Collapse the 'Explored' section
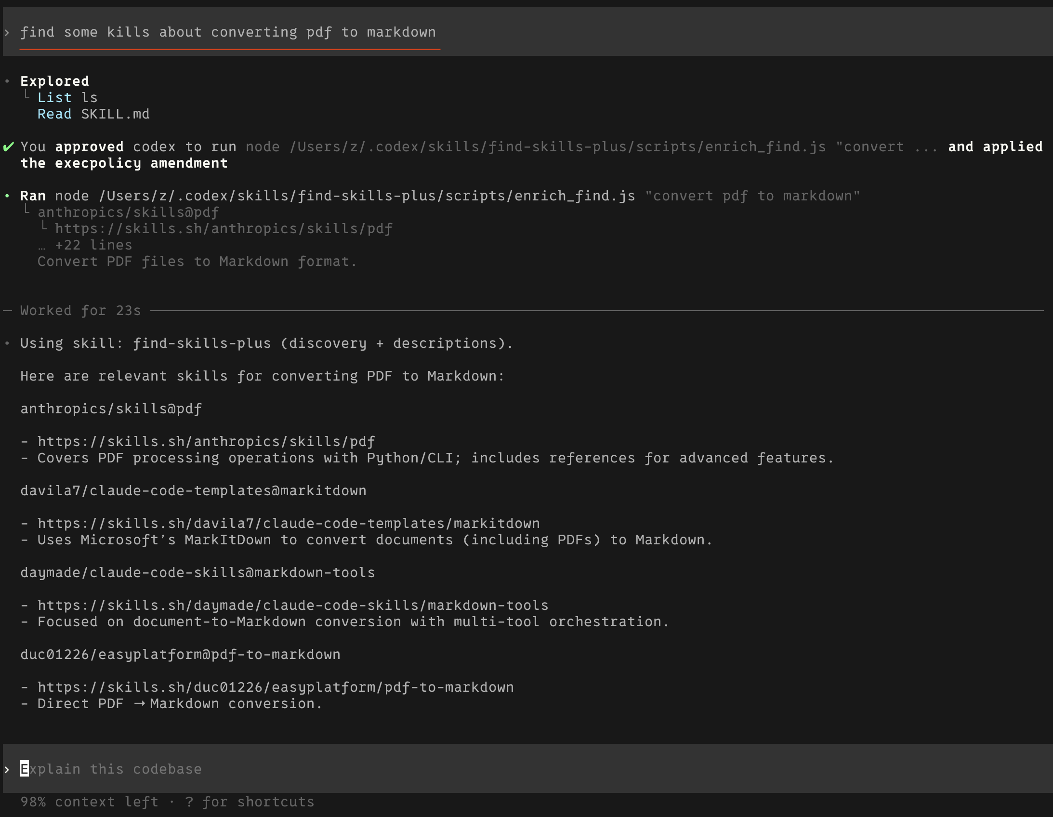This screenshot has width=1053, height=817. click(x=54, y=81)
